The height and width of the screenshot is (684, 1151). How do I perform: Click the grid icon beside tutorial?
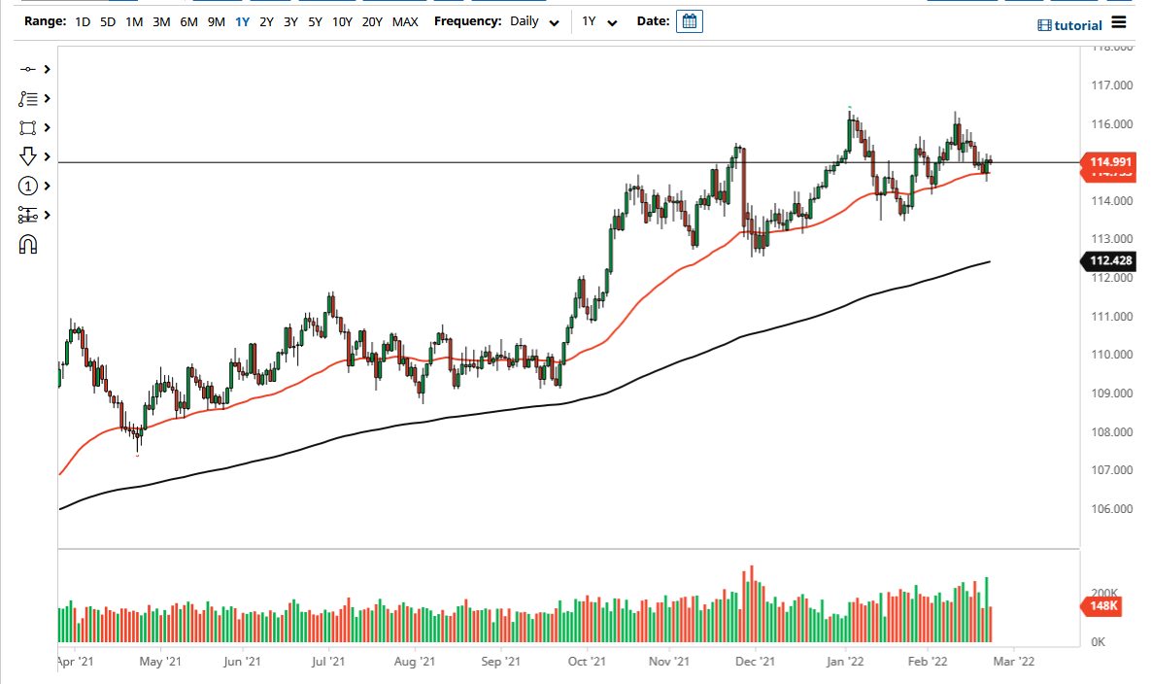(x=1045, y=24)
